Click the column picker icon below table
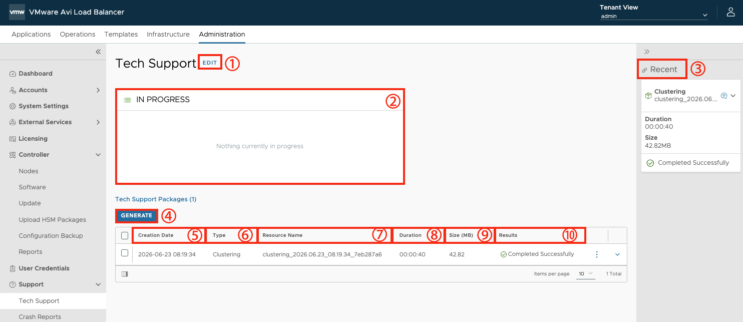The image size is (743, 322). click(x=125, y=274)
